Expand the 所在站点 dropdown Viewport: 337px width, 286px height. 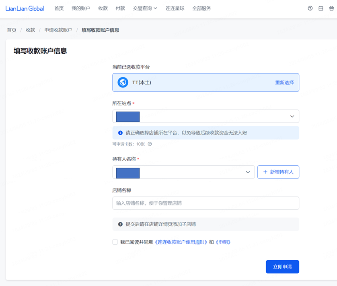(205, 116)
